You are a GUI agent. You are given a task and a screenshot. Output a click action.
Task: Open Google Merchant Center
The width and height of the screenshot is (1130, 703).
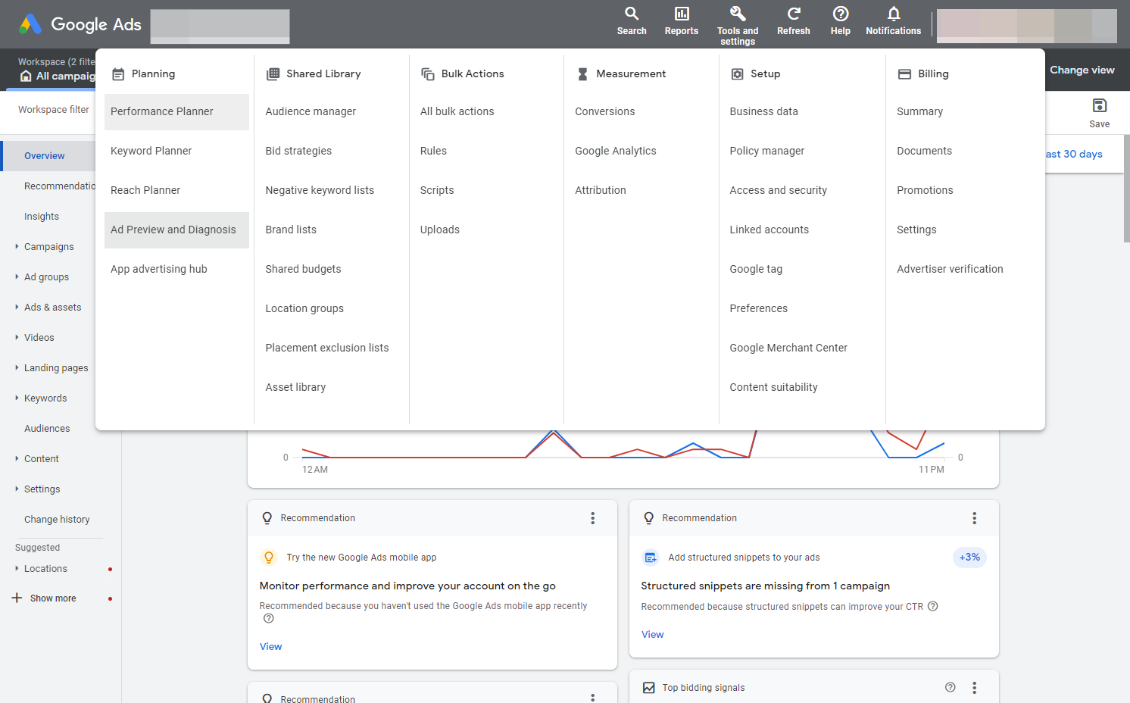788,348
